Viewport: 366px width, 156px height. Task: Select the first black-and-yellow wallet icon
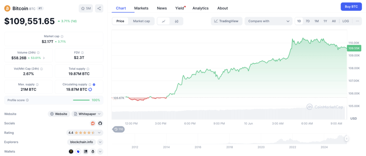click(71, 152)
